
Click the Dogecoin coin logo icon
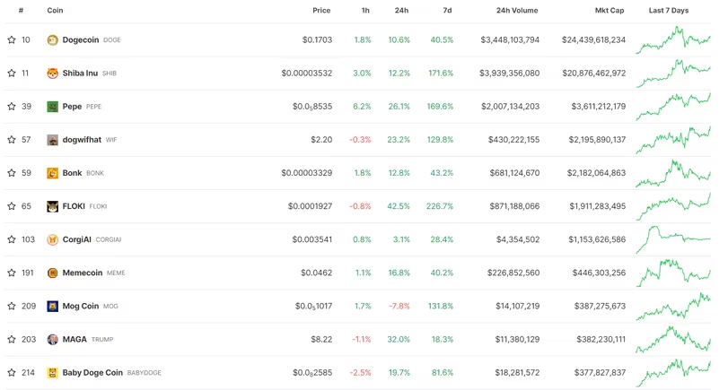coord(53,40)
